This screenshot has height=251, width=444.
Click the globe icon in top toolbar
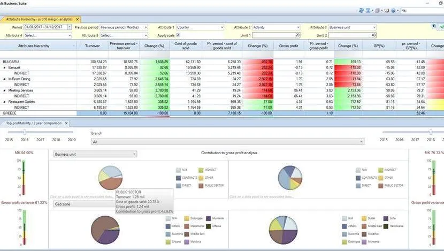361,11
